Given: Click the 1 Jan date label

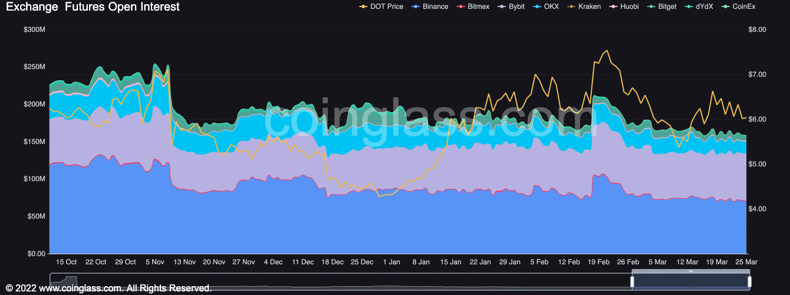Looking at the screenshot, I should [391, 262].
